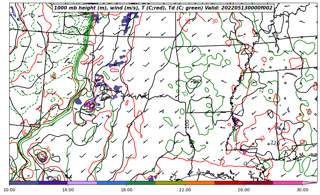Click the black 100 height contour label

pos(187,124)
